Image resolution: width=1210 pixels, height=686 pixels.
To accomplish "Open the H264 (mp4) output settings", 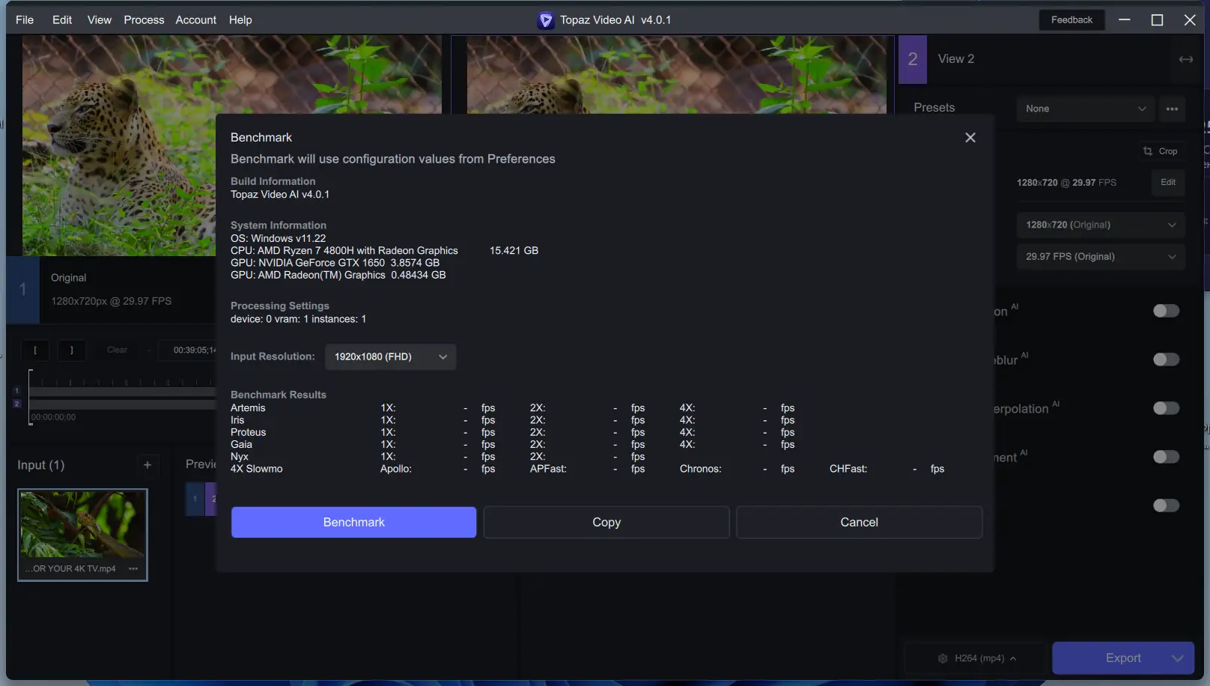I will pos(976,658).
